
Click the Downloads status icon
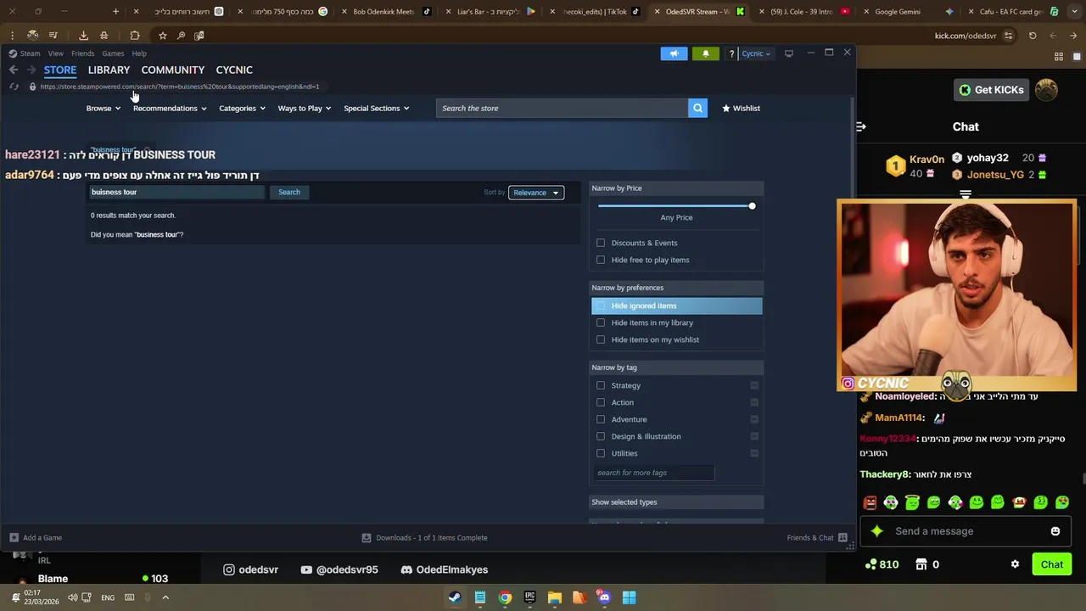click(367, 537)
